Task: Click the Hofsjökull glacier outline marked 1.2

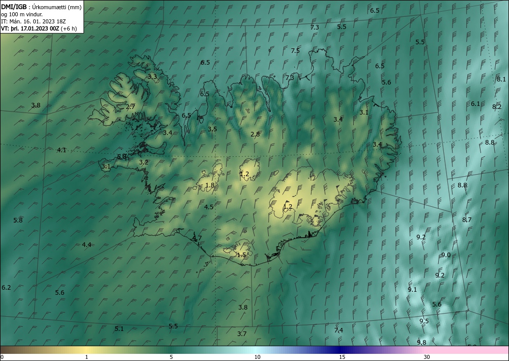Action: 249,170
